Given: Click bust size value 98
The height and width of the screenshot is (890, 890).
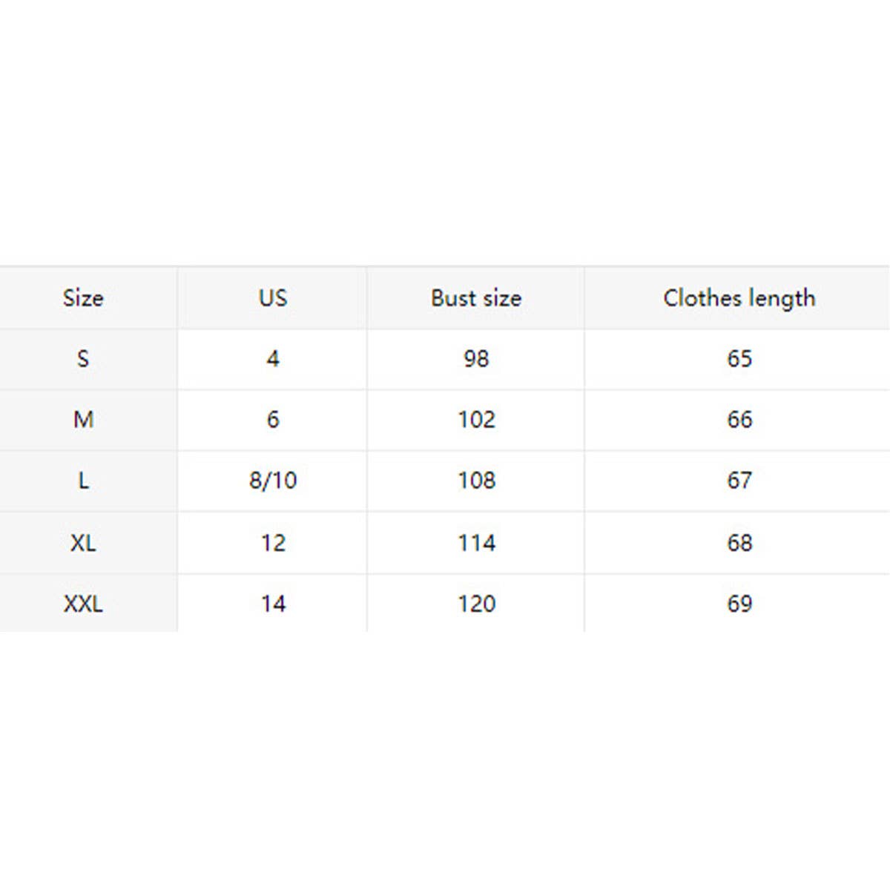Looking at the screenshot, I should pyautogui.click(x=476, y=359).
